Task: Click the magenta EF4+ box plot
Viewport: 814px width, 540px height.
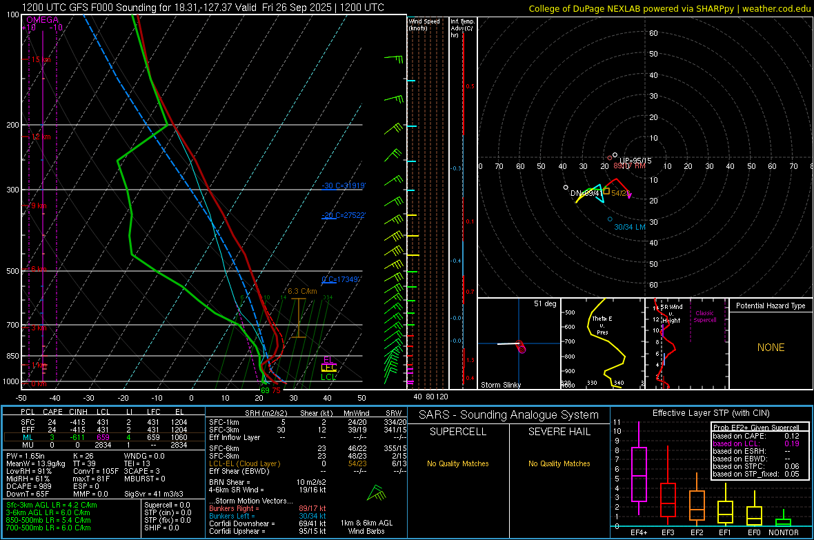Action: pyautogui.click(x=639, y=468)
